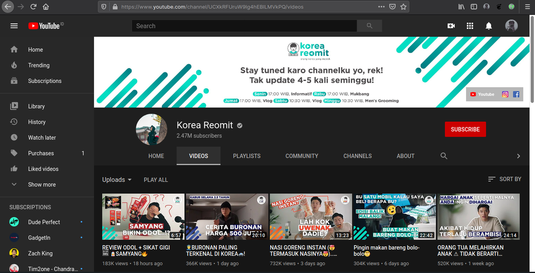Image resolution: width=535 pixels, height=273 pixels.
Task: Open the notifications bell
Action: (x=489, y=26)
